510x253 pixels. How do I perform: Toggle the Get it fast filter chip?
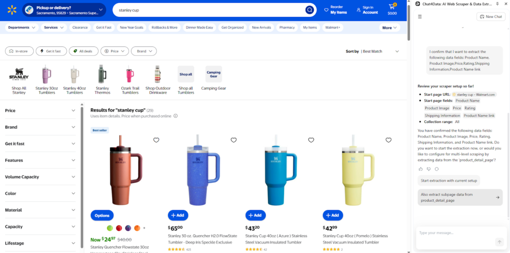(51, 51)
